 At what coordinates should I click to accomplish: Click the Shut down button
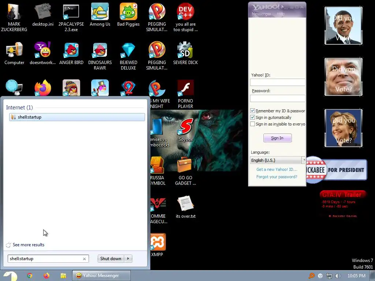pyautogui.click(x=111, y=259)
